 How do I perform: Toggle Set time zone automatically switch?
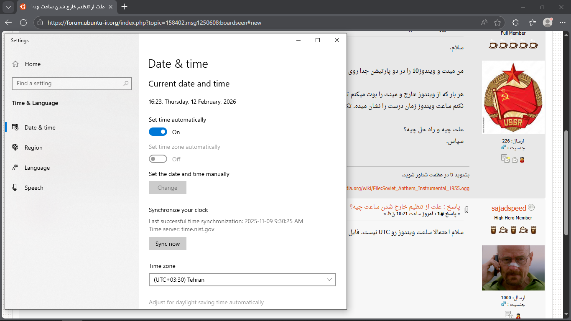tap(158, 159)
